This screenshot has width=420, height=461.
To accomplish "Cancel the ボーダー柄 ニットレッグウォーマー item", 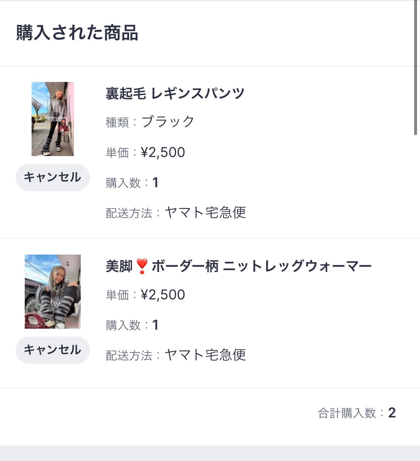I will coord(52,350).
